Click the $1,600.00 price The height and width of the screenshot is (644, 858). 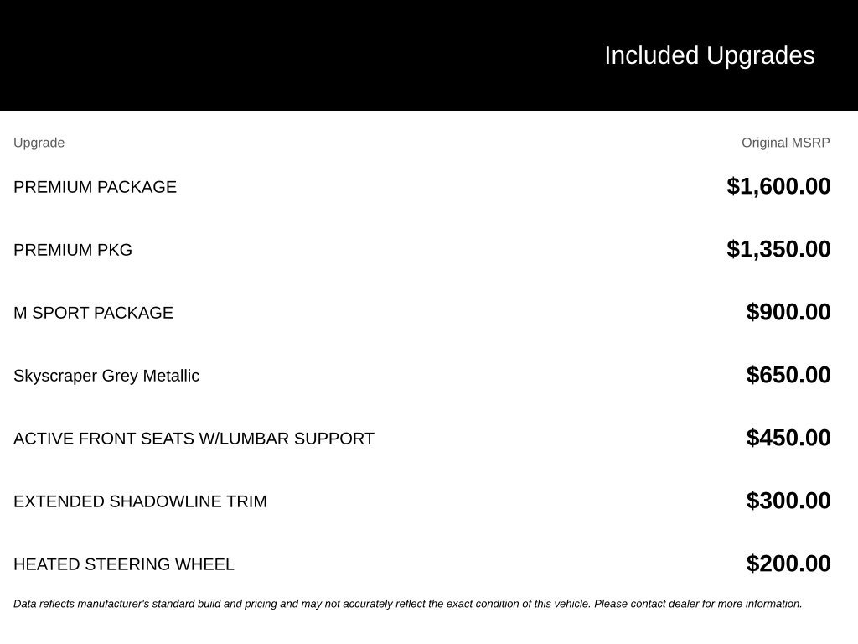tap(778, 186)
